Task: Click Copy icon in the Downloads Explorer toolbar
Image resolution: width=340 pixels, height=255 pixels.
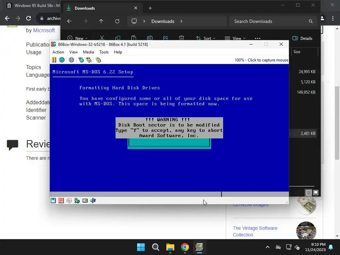Action: 118,38
